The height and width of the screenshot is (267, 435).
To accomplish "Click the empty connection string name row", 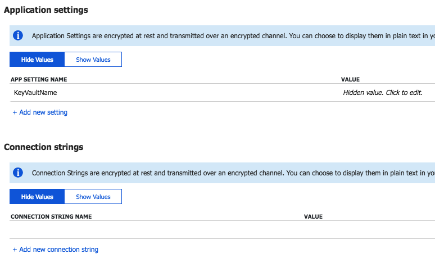I will tap(155, 229).
